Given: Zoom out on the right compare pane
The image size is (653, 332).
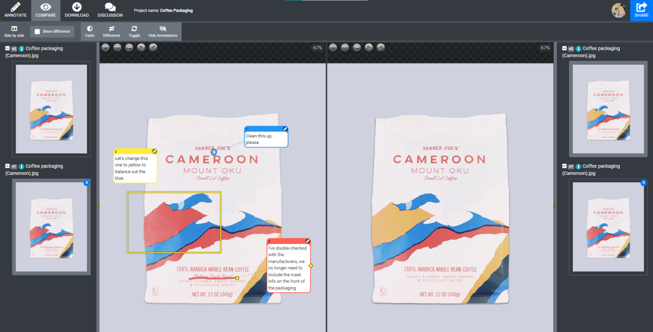Looking at the screenshot, I should pos(345,48).
